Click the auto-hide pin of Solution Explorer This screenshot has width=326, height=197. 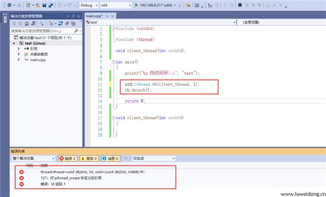coord(73,16)
